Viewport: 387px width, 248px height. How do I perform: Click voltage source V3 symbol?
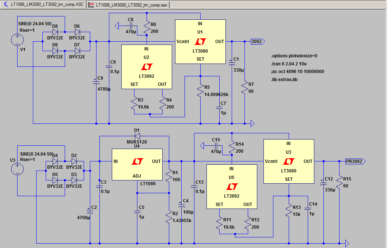tap(17, 169)
